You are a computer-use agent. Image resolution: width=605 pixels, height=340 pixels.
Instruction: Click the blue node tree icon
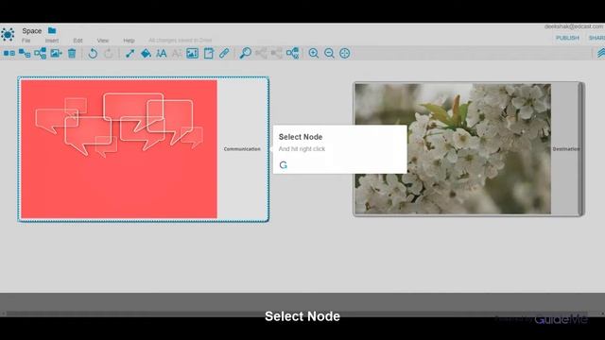point(292,53)
